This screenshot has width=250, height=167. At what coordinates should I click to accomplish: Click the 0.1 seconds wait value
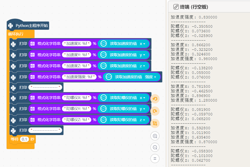click(x=24, y=139)
